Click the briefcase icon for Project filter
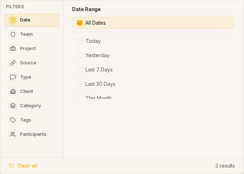 (x=13, y=49)
